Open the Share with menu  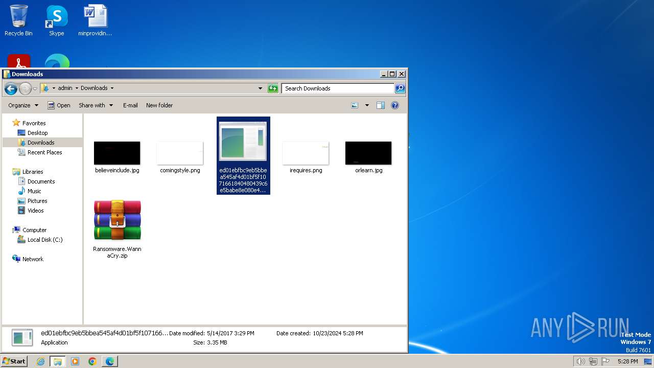(x=96, y=105)
